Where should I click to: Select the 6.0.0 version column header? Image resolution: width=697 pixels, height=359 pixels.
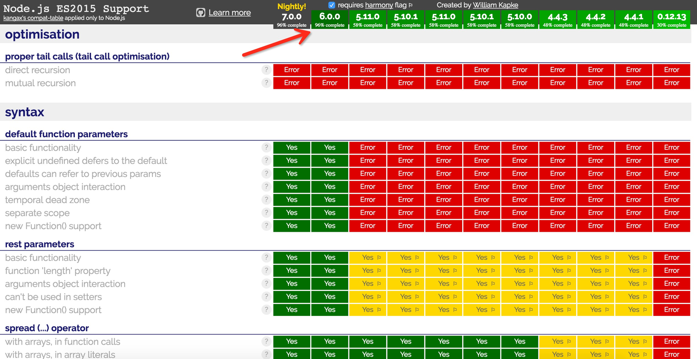click(330, 19)
